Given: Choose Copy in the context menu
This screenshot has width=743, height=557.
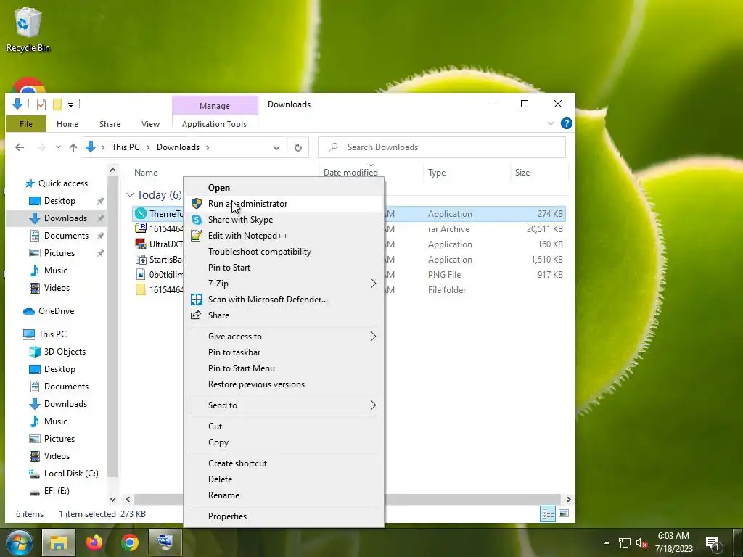Looking at the screenshot, I should (x=218, y=442).
